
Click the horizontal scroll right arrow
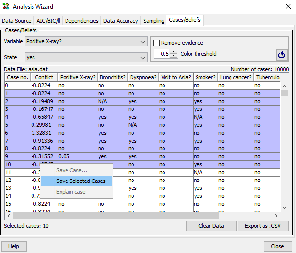point(276,216)
